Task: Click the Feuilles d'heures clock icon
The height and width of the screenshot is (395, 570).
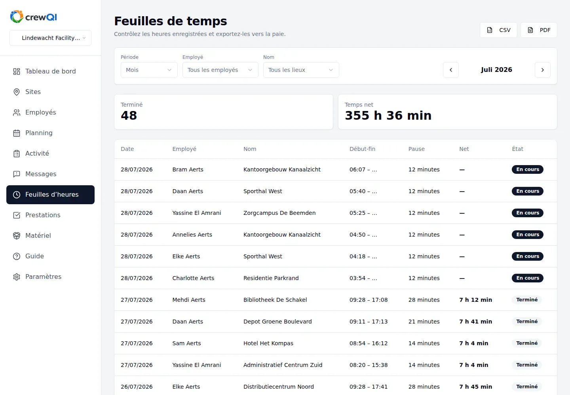Action: (x=17, y=195)
